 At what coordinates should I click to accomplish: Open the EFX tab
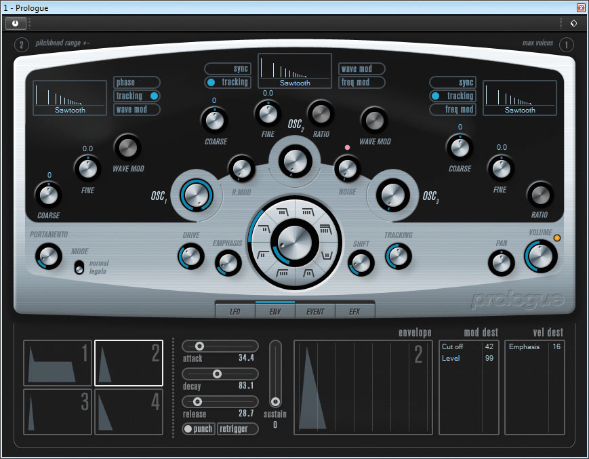tap(354, 311)
